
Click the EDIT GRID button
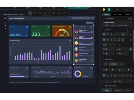click(117, 81)
